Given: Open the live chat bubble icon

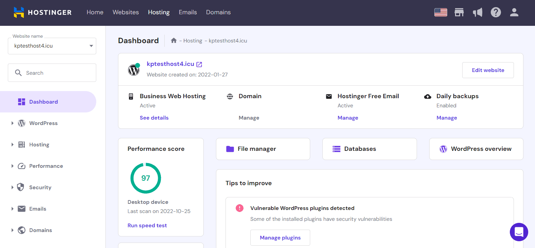Looking at the screenshot, I should [519, 232].
